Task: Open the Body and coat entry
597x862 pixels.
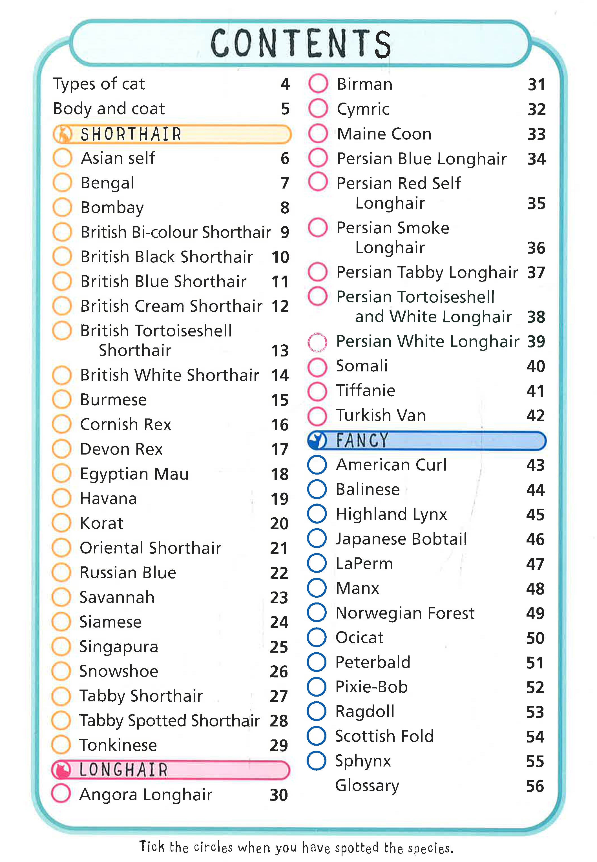Action: [x=109, y=108]
